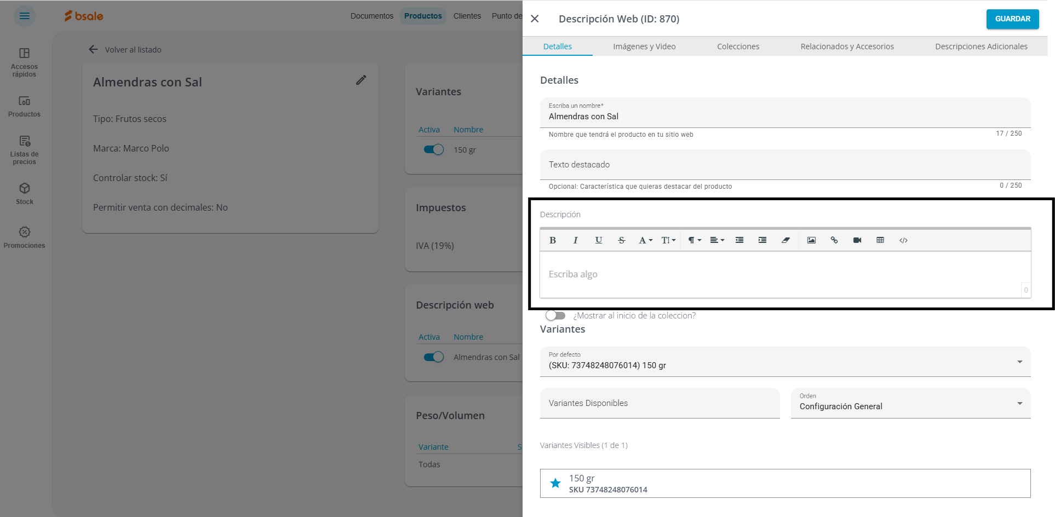Toggle Almendras con Sal web description switch

click(433, 357)
